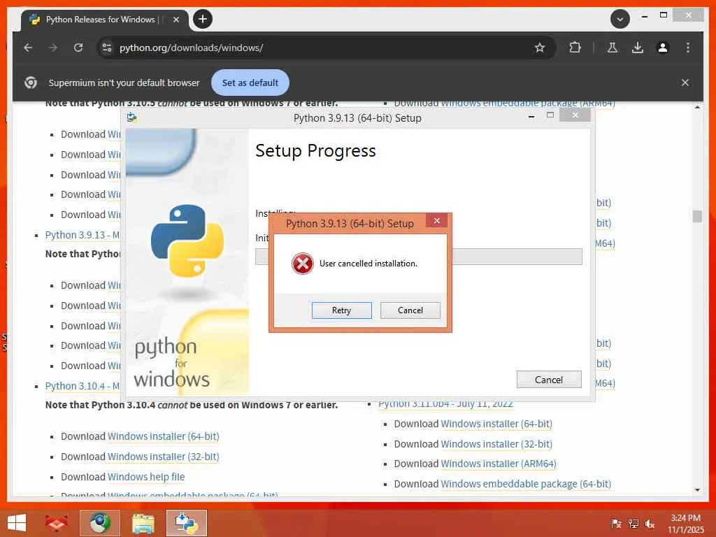The image size is (716, 537).
Task: Select the Python Releases for Windows tab
Action: pyautogui.click(x=101, y=20)
